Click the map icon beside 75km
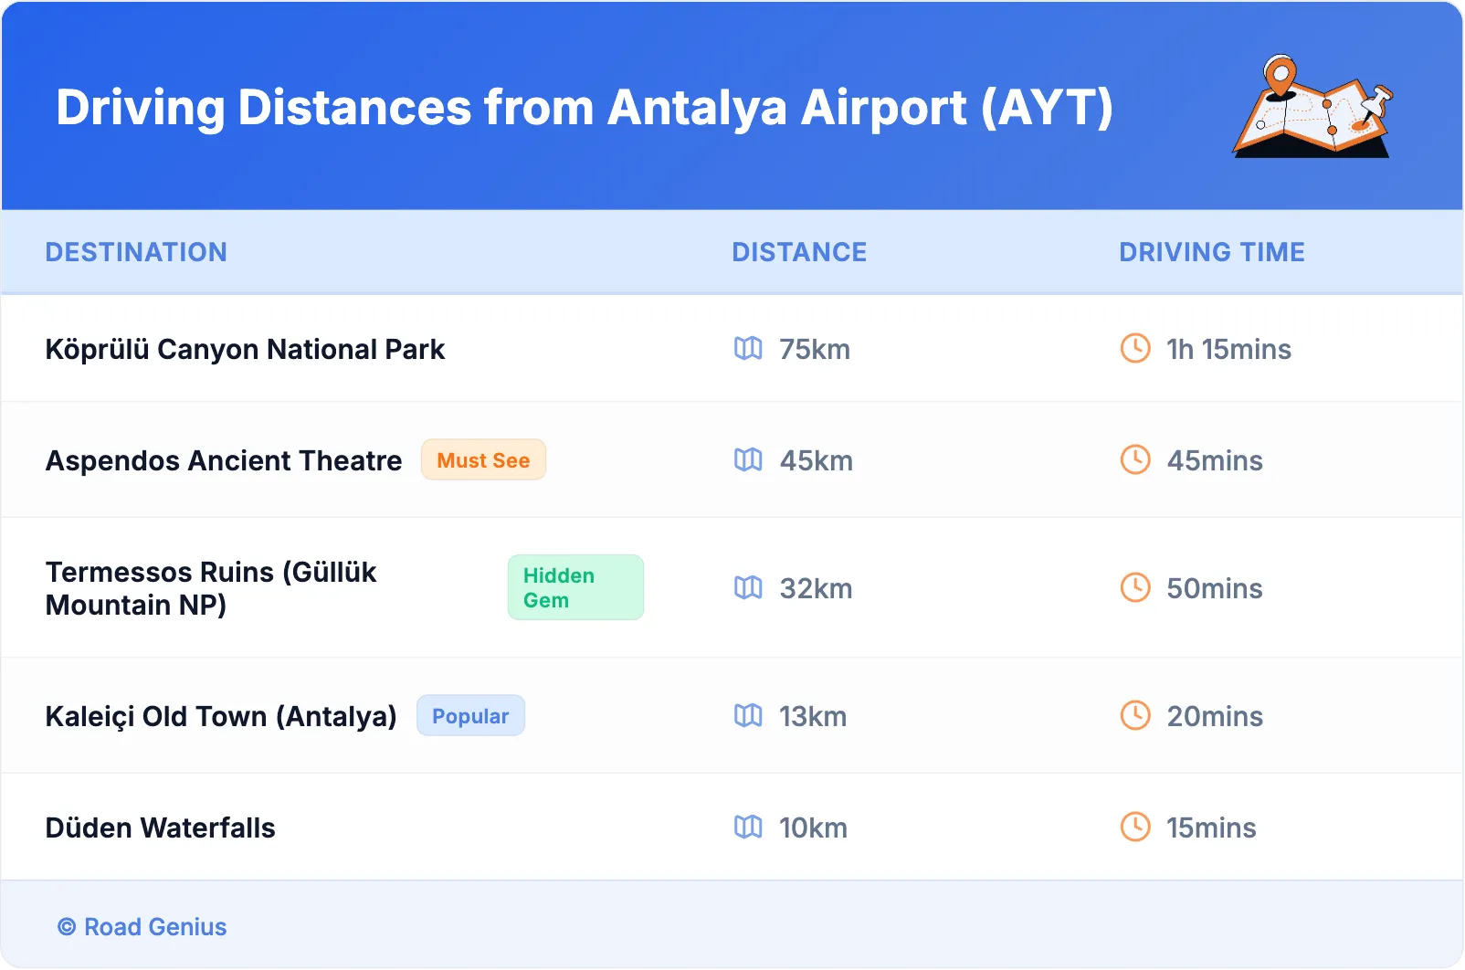1465x970 pixels. coord(748,348)
